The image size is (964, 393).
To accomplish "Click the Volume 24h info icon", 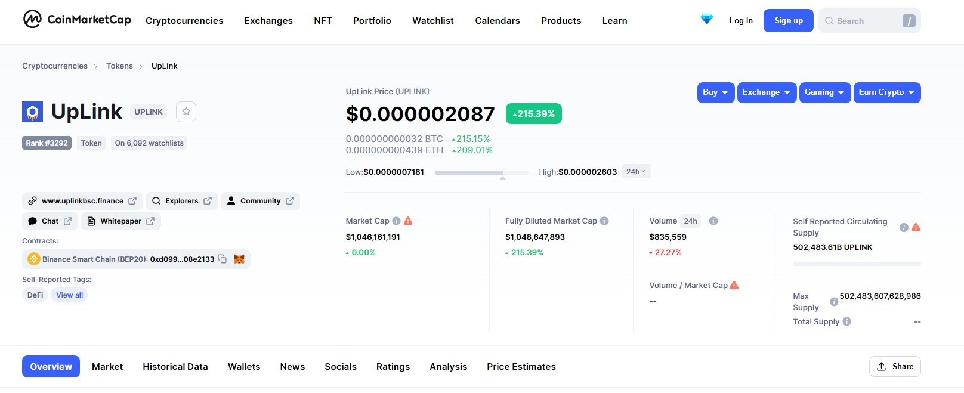I will point(713,221).
